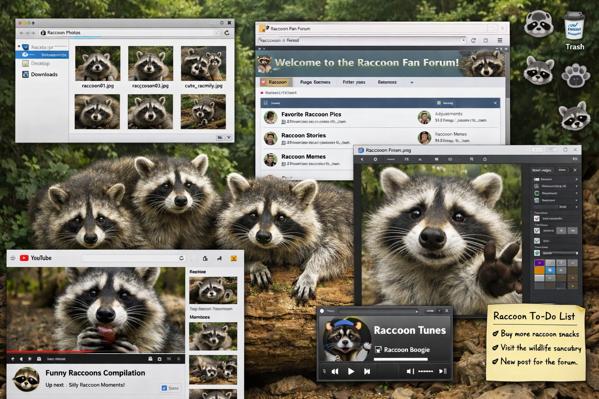
Task: Click the YouTube search field
Action: 133,258
